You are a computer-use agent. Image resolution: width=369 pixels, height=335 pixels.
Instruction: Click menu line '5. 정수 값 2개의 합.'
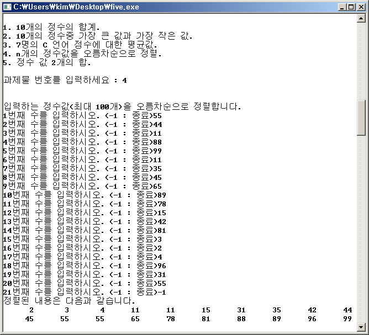[x=47, y=62]
